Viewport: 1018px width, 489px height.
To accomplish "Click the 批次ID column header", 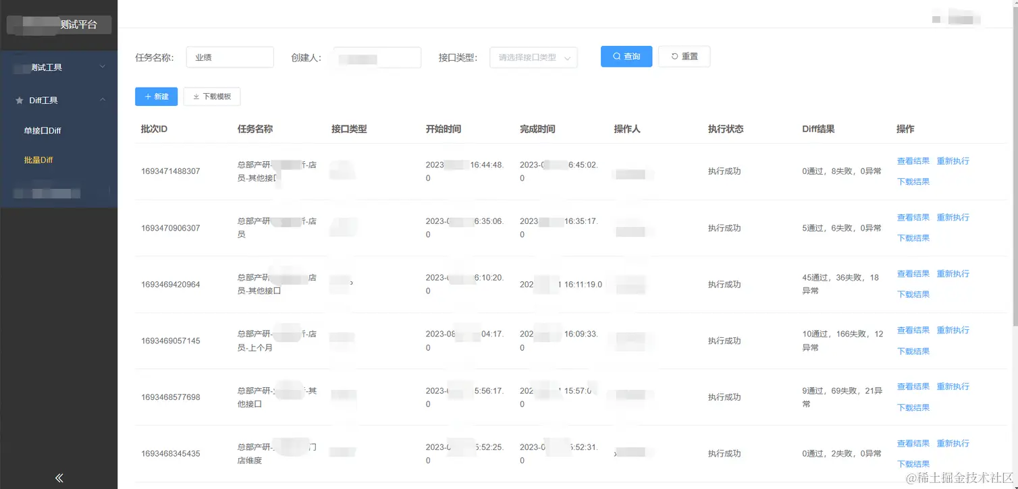I will (154, 129).
